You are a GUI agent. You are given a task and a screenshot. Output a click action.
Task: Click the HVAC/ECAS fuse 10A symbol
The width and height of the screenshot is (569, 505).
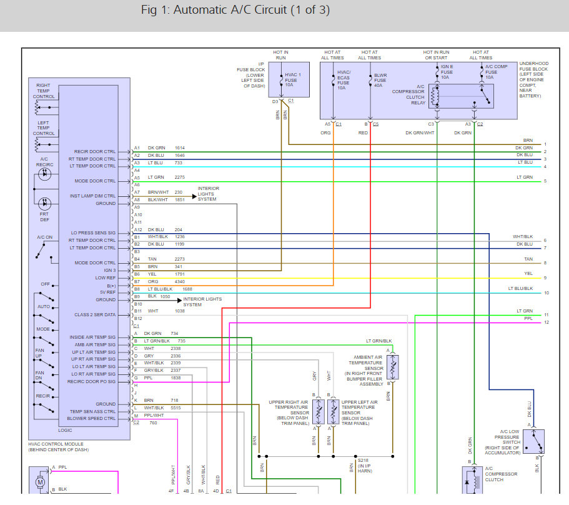click(x=334, y=80)
